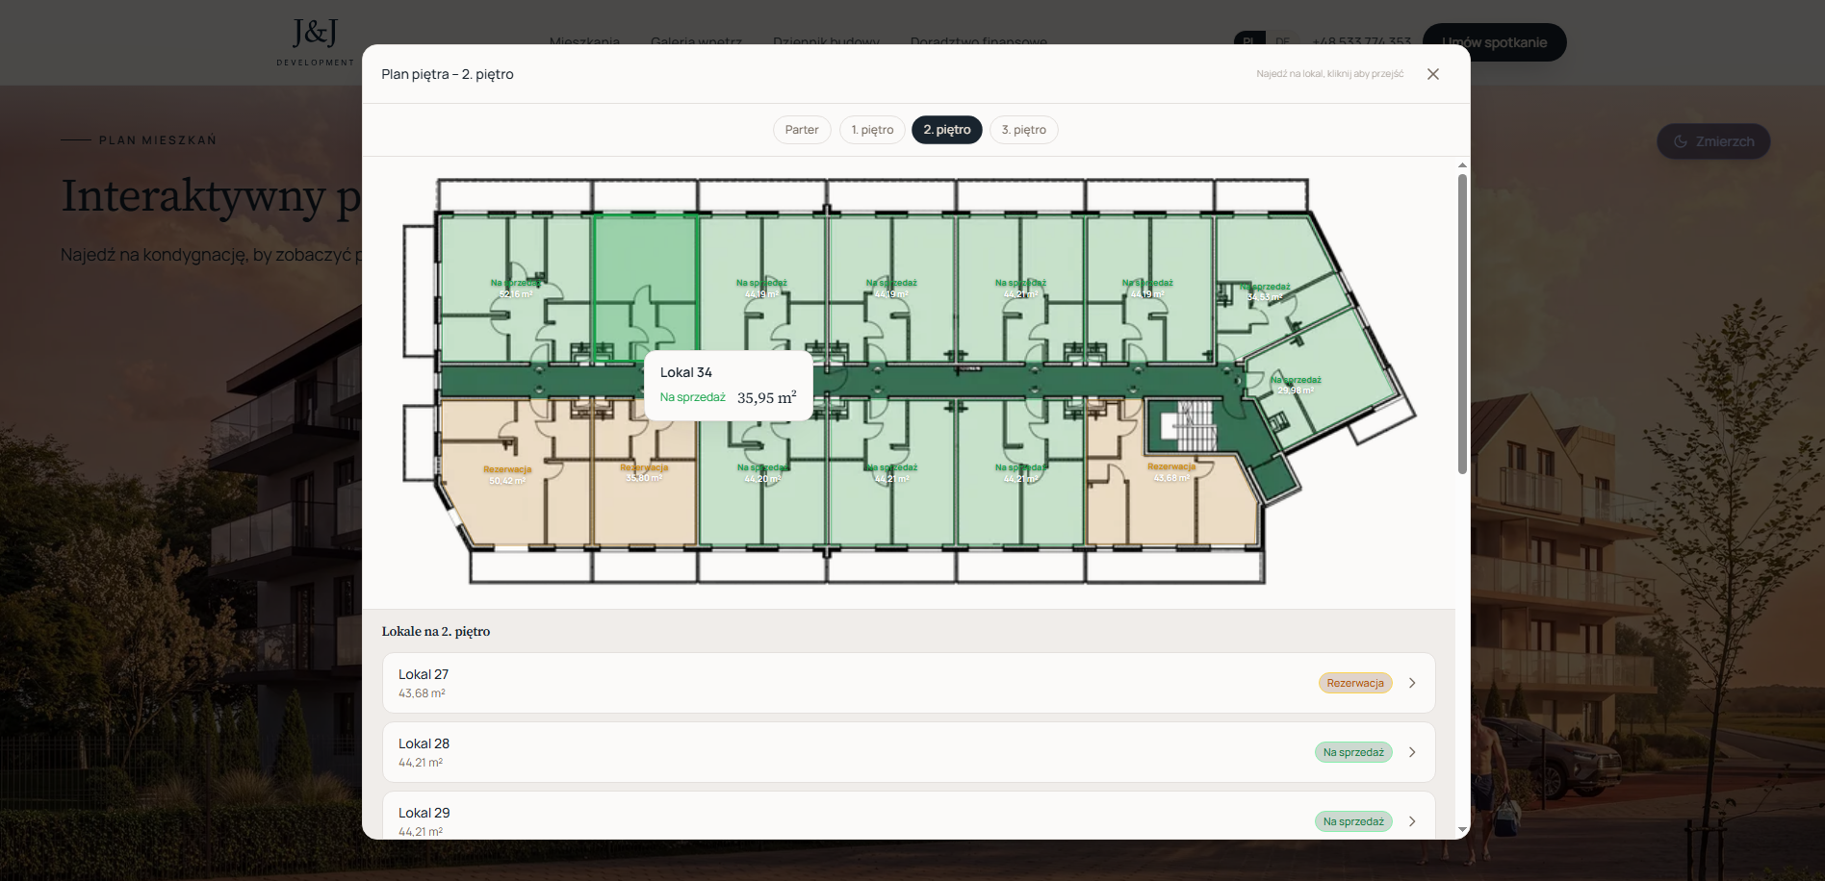This screenshot has height=881, width=1825.
Task: Open the Lokal 29 list row title
Action: click(x=424, y=813)
